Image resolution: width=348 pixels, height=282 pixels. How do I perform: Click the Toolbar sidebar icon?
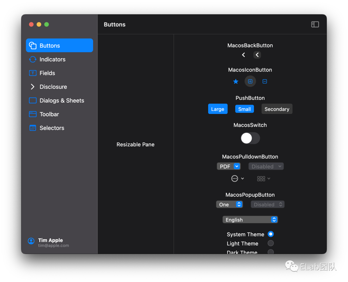33,114
